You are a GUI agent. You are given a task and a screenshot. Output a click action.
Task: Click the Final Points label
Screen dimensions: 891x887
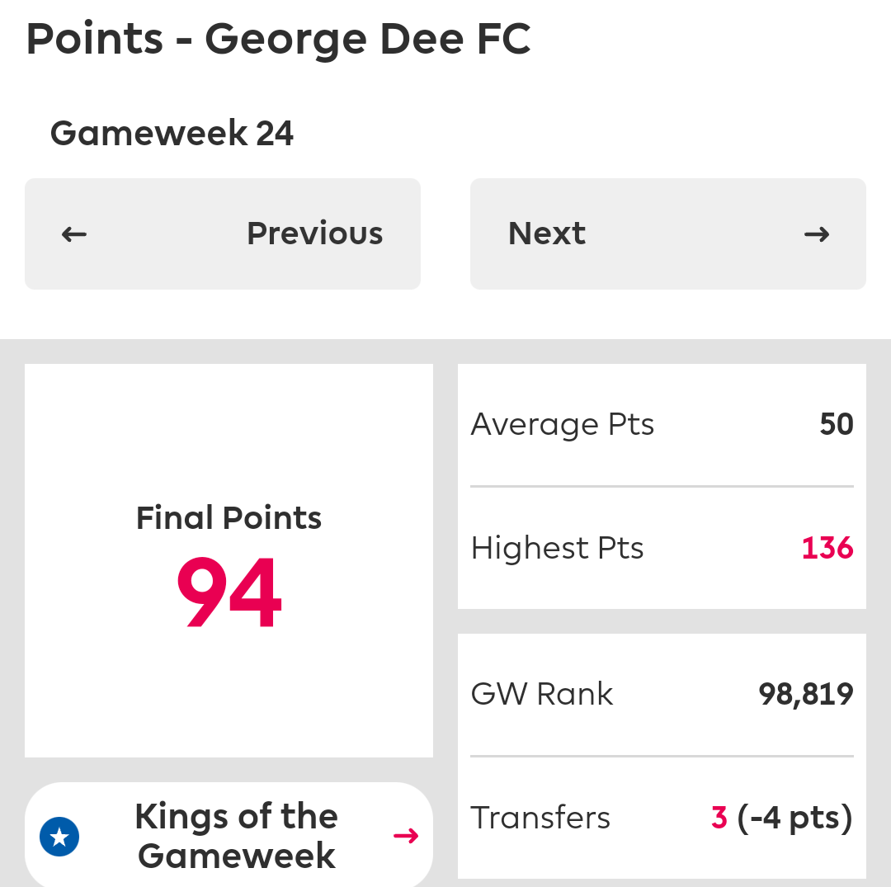pos(229,517)
